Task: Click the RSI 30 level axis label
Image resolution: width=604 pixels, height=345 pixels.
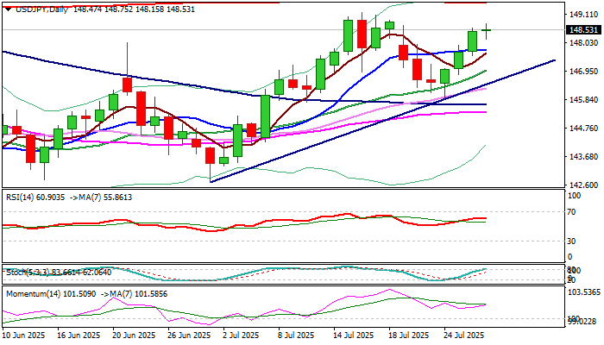Action: (x=571, y=241)
